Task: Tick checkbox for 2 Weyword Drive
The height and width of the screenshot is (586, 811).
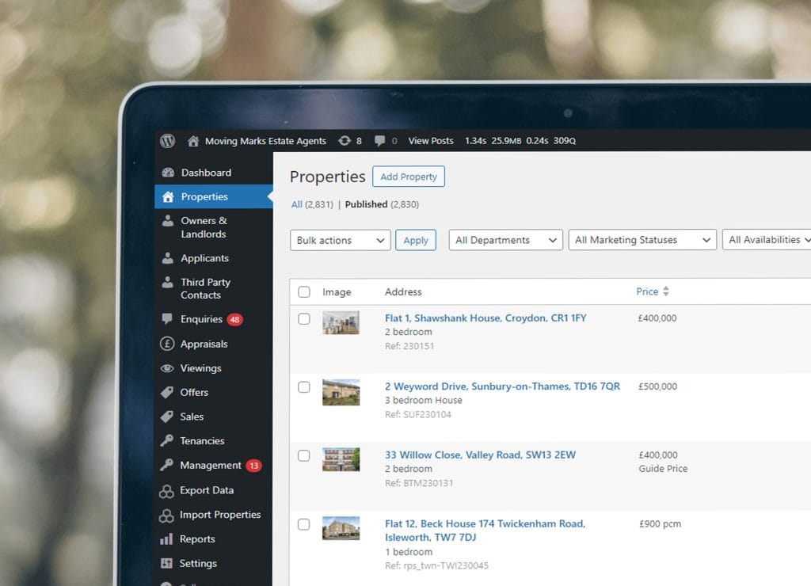Action: [304, 387]
